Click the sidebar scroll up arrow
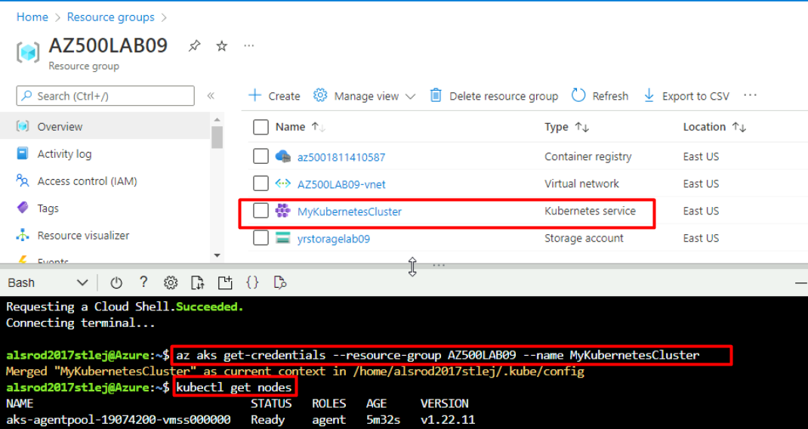Screen dimensions: 808x429 click(x=217, y=119)
